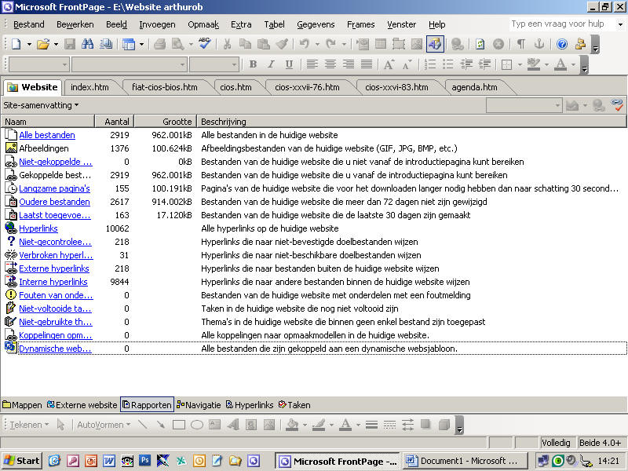Click the font color A swatch button
Screen dimensions: 628x471
click(x=560, y=64)
